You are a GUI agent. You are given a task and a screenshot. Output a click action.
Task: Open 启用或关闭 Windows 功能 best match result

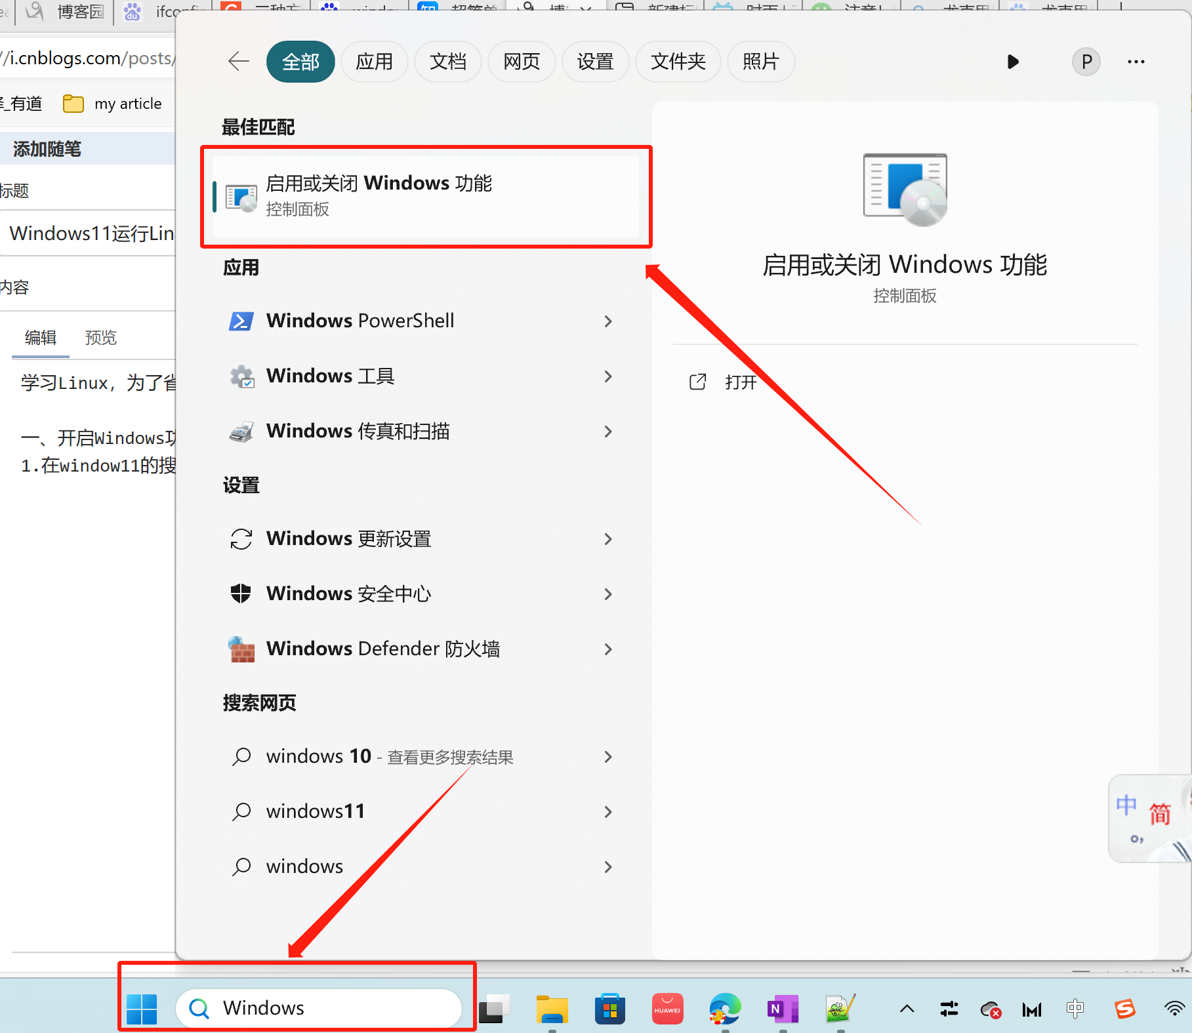426,196
